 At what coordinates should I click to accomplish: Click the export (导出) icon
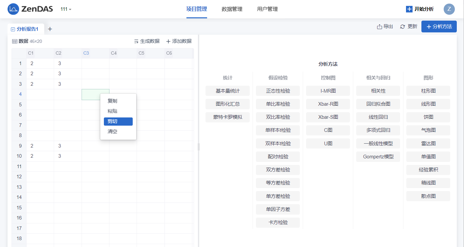(x=379, y=27)
